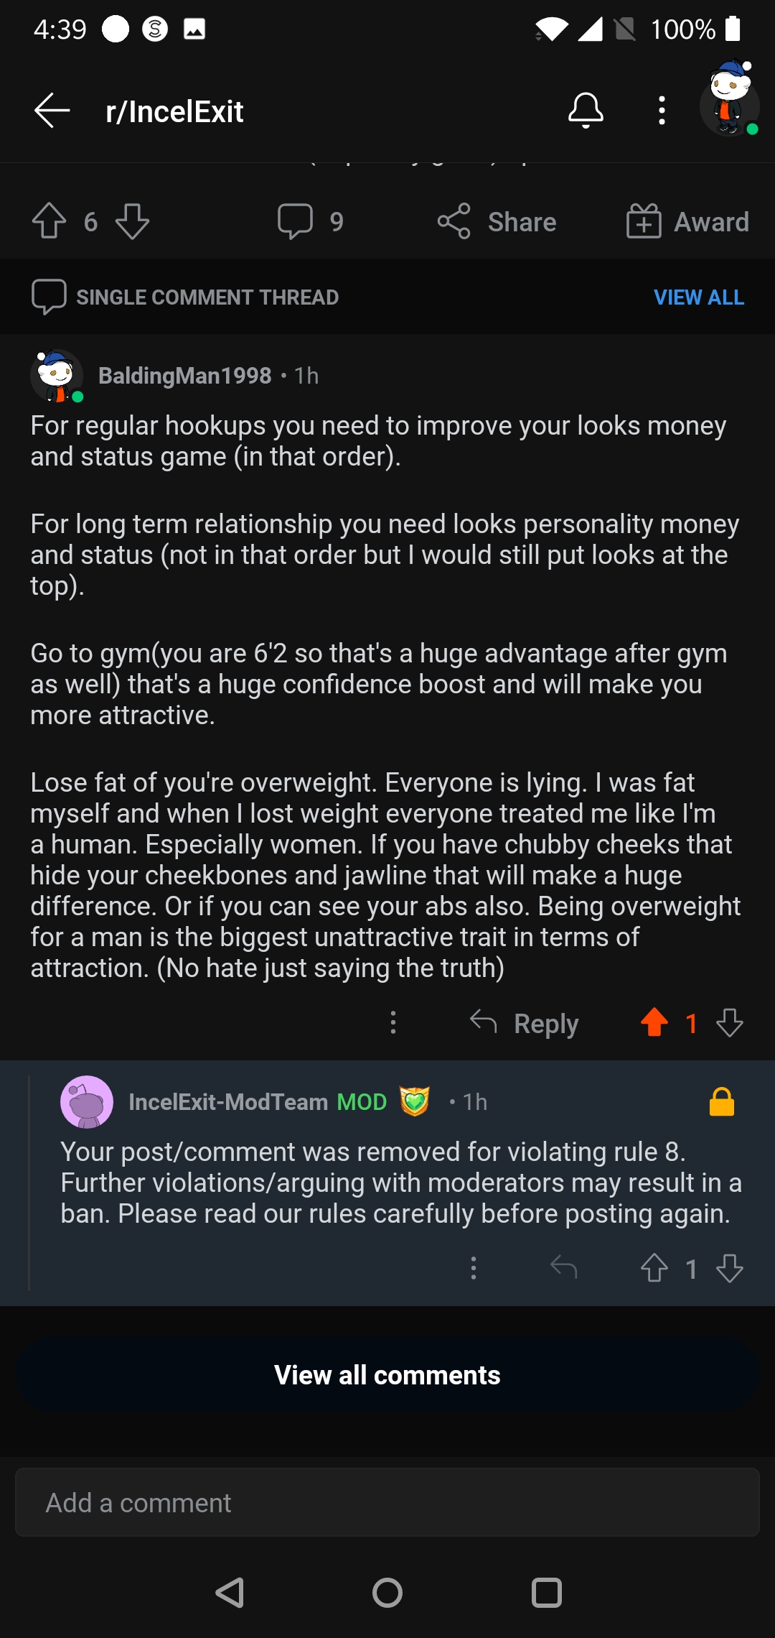
Task: Focus the Add a comment field
Action: [387, 1502]
